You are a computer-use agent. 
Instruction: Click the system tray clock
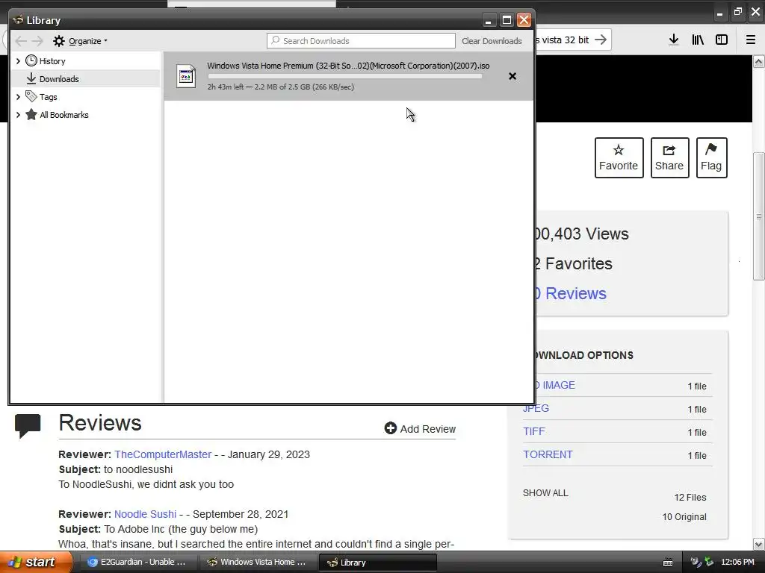click(x=737, y=563)
